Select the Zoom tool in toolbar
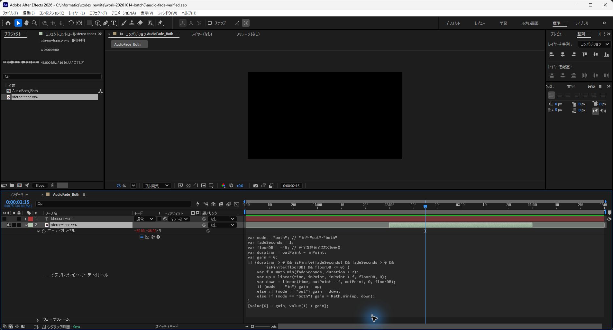Screen dimensions: 613x330 coord(34,23)
